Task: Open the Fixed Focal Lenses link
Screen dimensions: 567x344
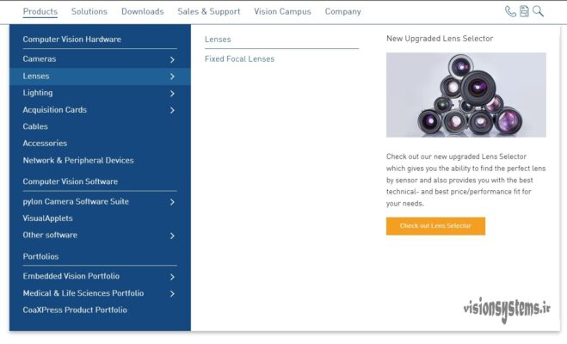Action: [x=239, y=59]
